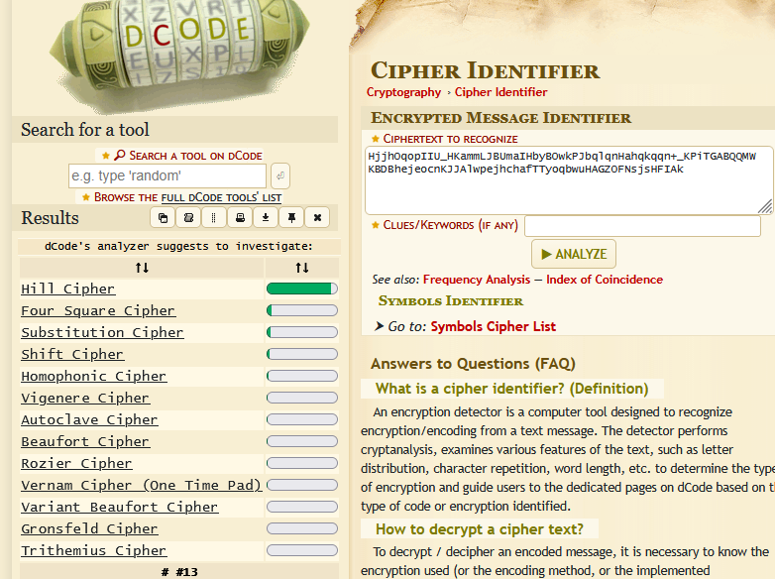Open the Cipher Identifier breadcrumb link
This screenshot has height=579, width=775.
click(x=500, y=92)
